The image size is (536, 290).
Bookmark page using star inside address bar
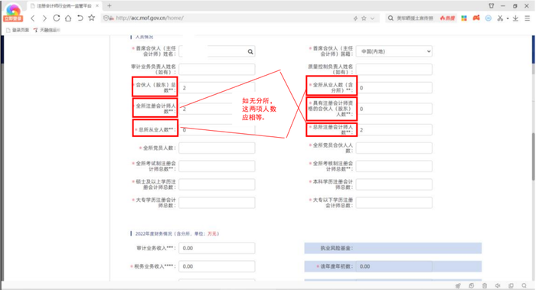coord(364,18)
